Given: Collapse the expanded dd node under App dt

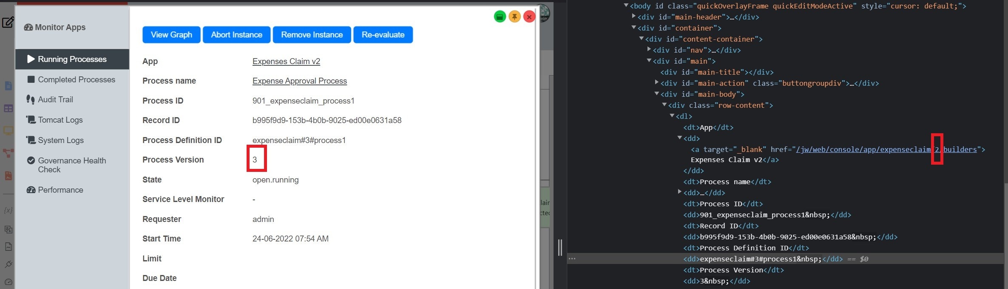Looking at the screenshot, I should (679, 138).
